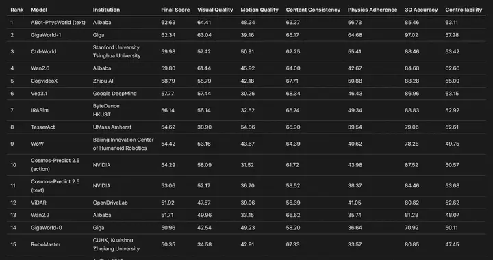This screenshot has width=493, height=260.
Task: Click the final score 50.35
Action: click(x=168, y=244)
